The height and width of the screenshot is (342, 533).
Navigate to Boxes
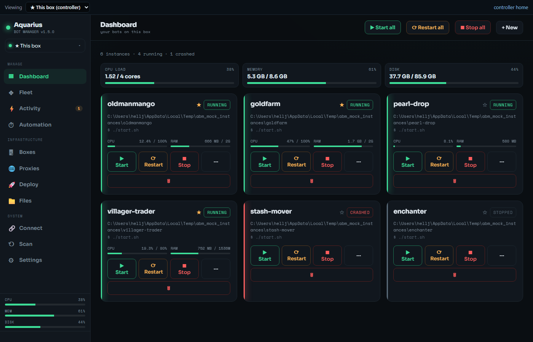45,152
